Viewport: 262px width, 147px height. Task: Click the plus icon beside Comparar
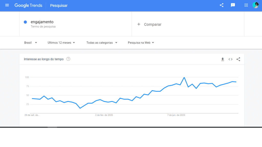139,24
